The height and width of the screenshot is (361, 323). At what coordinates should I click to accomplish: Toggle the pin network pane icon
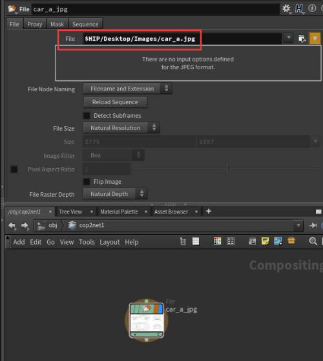pyautogui.click(x=313, y=225)
